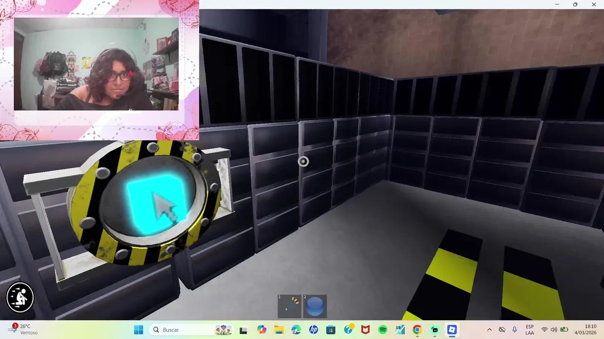Image resolution: width=604 pixels, height=339 pixels.
Task: Open Microsoft Edge from the taskbar
Action: 296,330
